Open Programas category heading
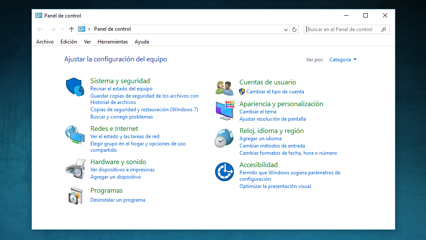This screenshot has height=240, width=426. pyautogui.click(x=106, y=191)
